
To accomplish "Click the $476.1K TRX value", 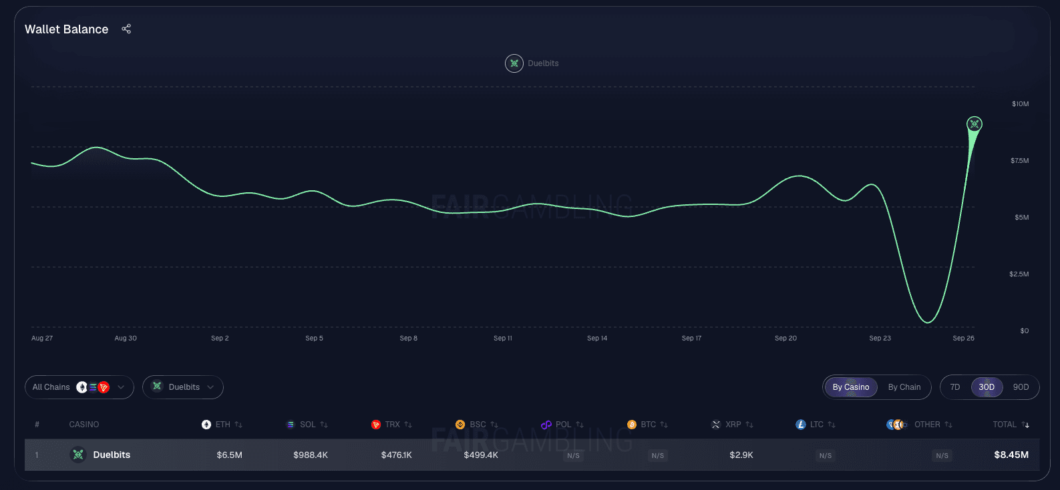I will click(x=397, y=455).
